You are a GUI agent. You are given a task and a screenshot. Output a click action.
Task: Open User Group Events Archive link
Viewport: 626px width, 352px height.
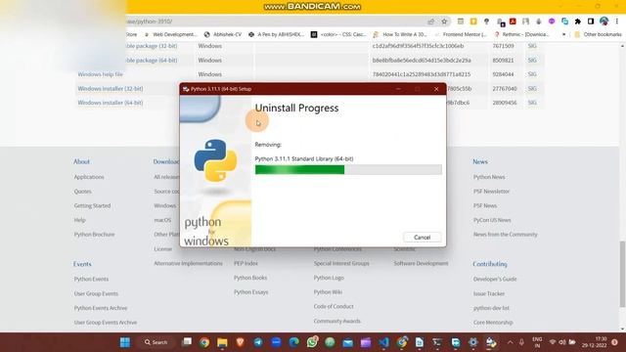[x=106, y=322]
